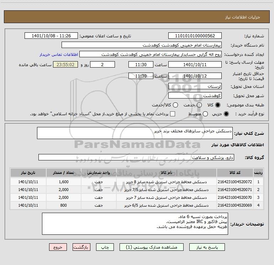Click the price validity time 11:30 field
The height and width of the screenshot is (265, 274).
click(141, 76)
